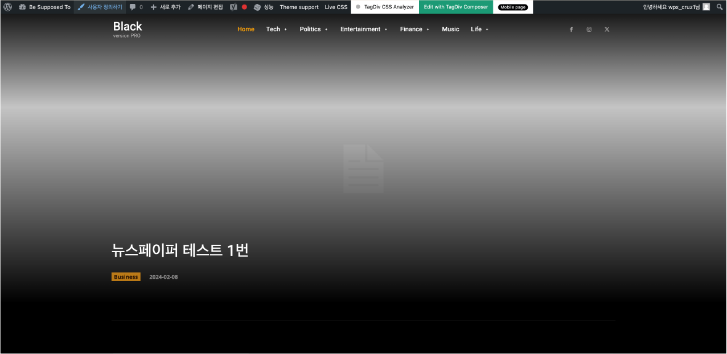
Task: Click the placeholder document image icon
Action: (363, 168)
